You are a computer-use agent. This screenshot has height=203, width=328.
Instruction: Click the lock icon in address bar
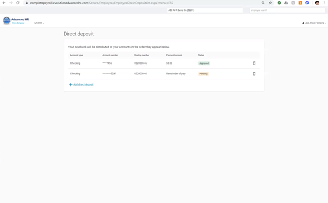27,3
